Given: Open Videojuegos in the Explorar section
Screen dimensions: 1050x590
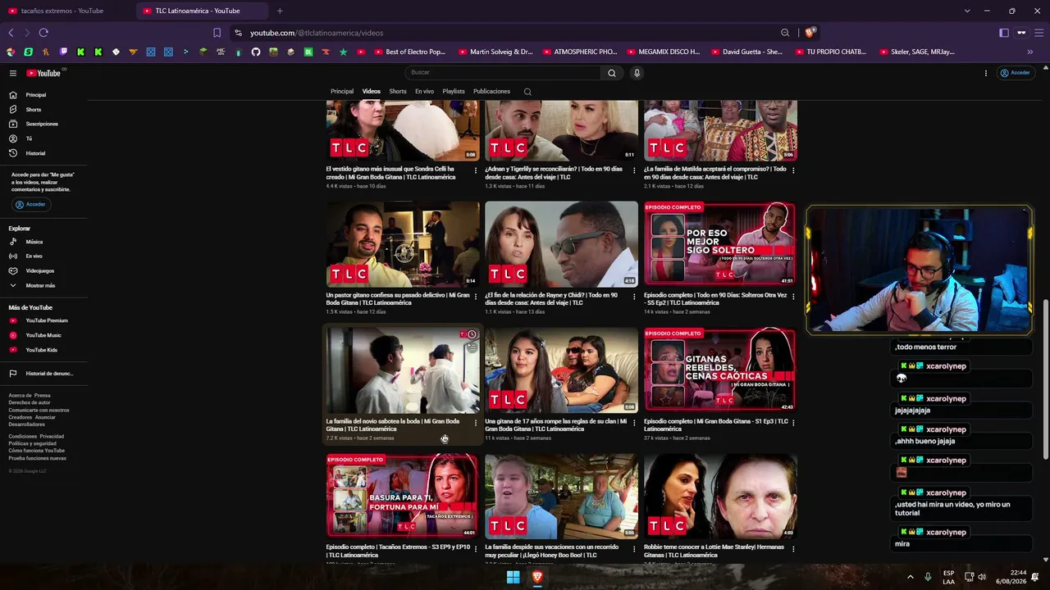Looking at the screenshot, I should pyautogui.click(x=39, y=270).
